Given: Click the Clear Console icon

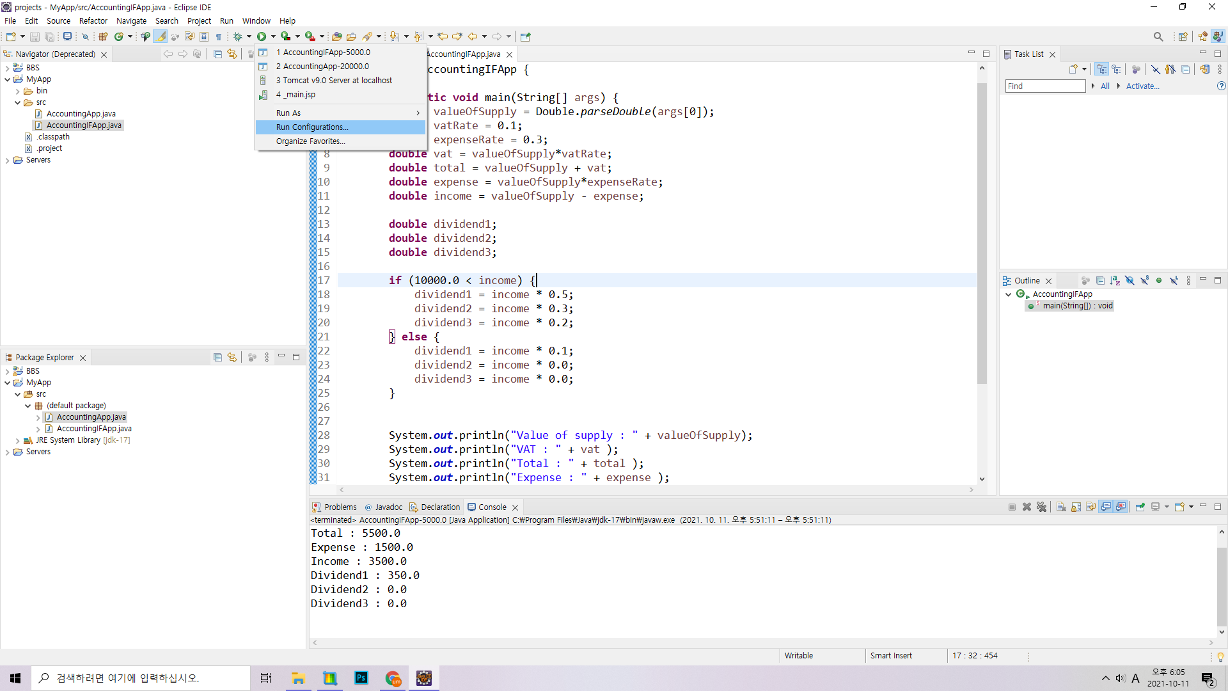Looking at the screenshot, I should click(x=1061, y=507).
